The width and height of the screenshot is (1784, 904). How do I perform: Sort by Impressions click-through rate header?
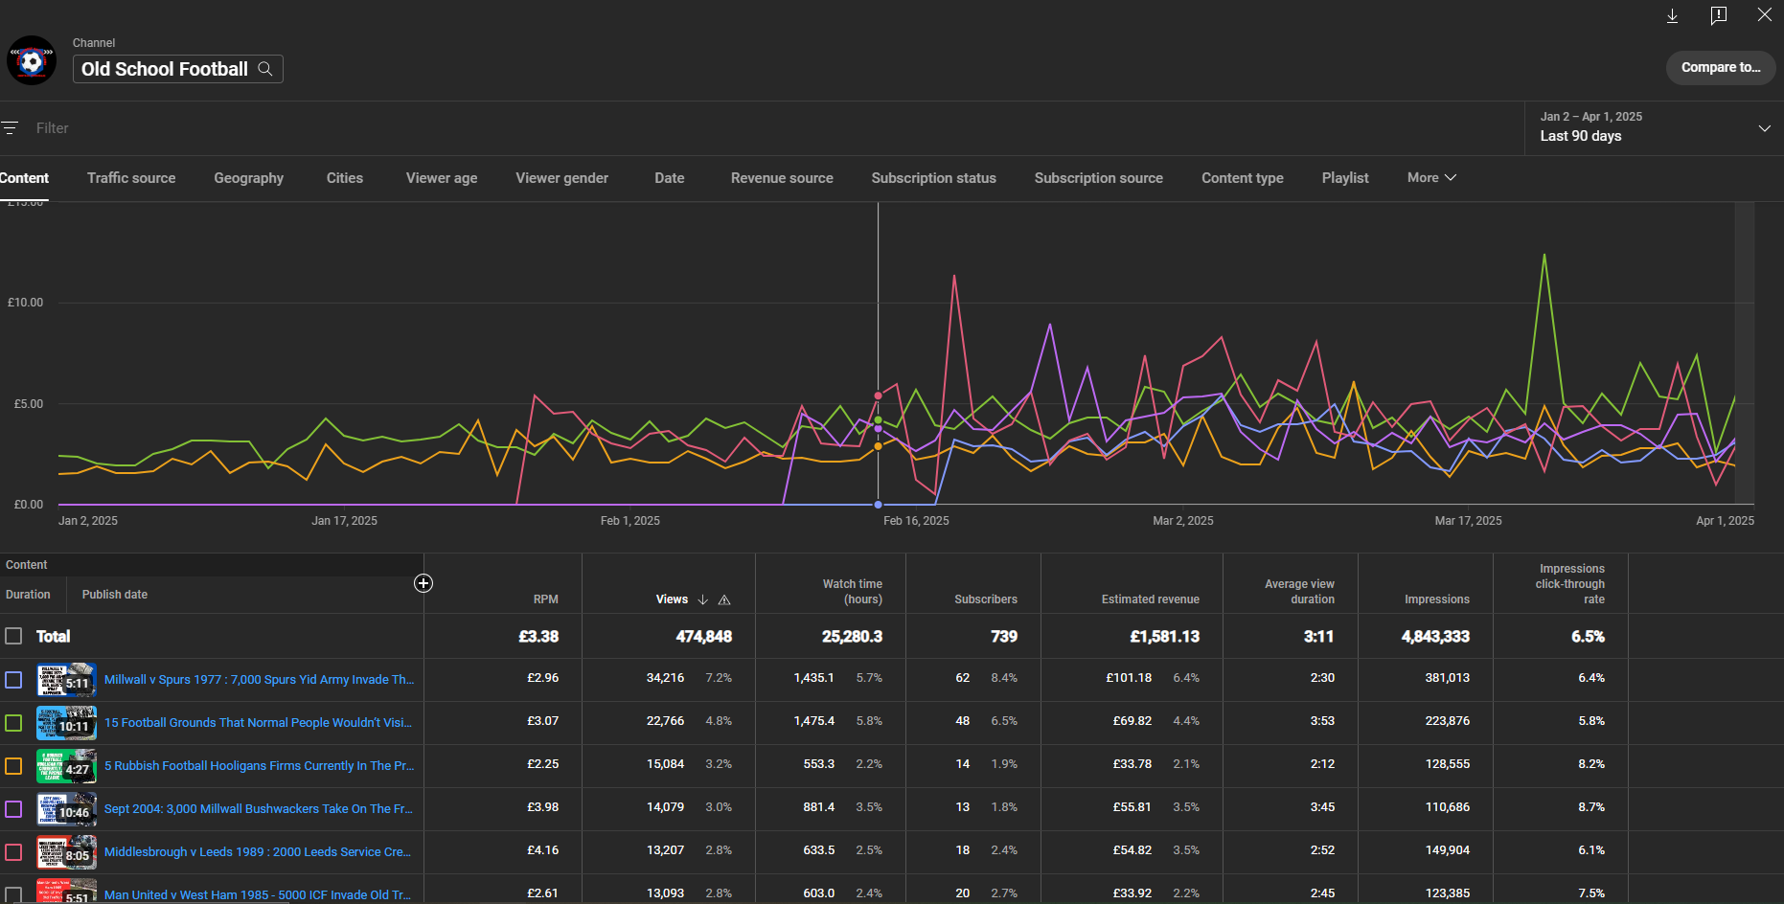[x=1571, y=584]
